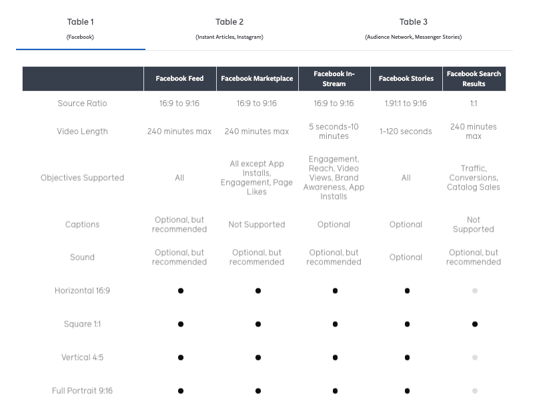Click Stories Vertical 4:5 dot

click(x=407, y=358)
